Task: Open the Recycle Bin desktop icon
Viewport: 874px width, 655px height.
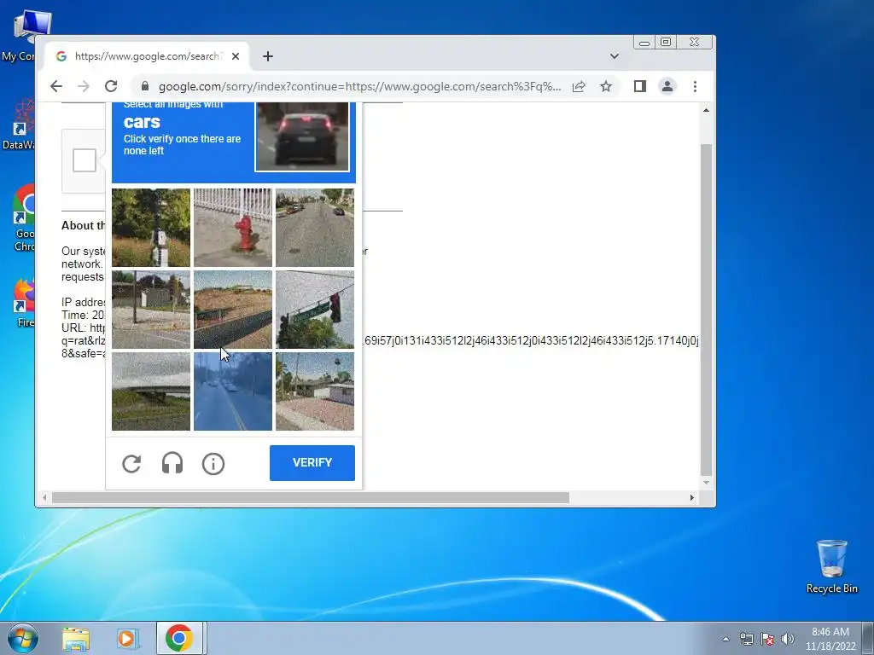Action: [x=831, y=566]
